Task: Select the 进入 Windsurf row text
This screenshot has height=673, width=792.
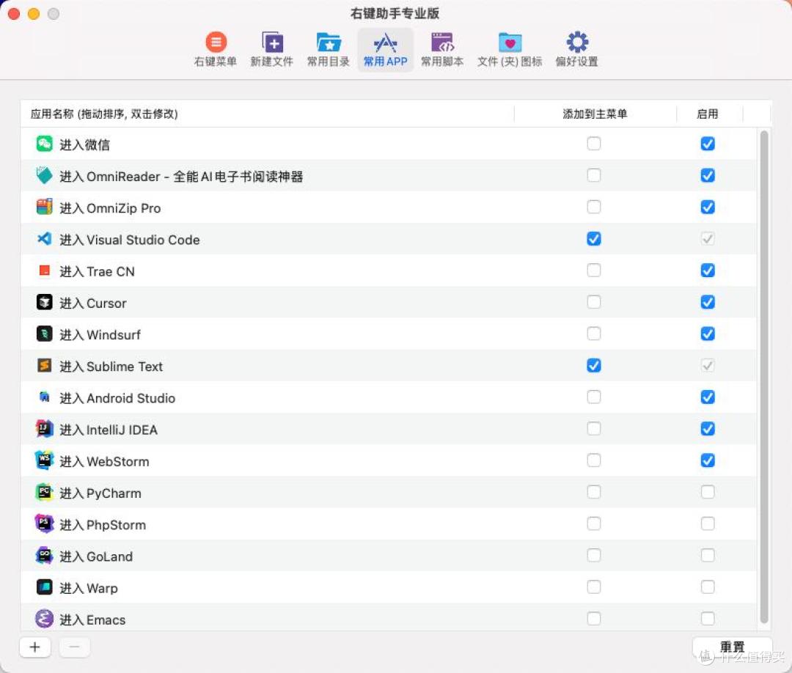Action: coord(100,335)
